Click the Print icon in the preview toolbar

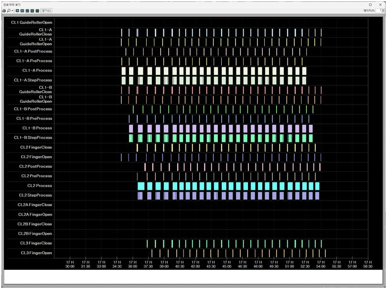click(4, 11)
